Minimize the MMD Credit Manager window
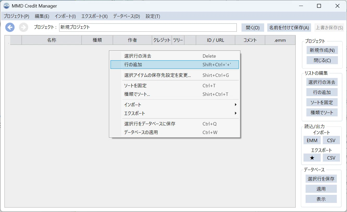The height and width of the screenshot is (212, 347). [x=301, y=6]
